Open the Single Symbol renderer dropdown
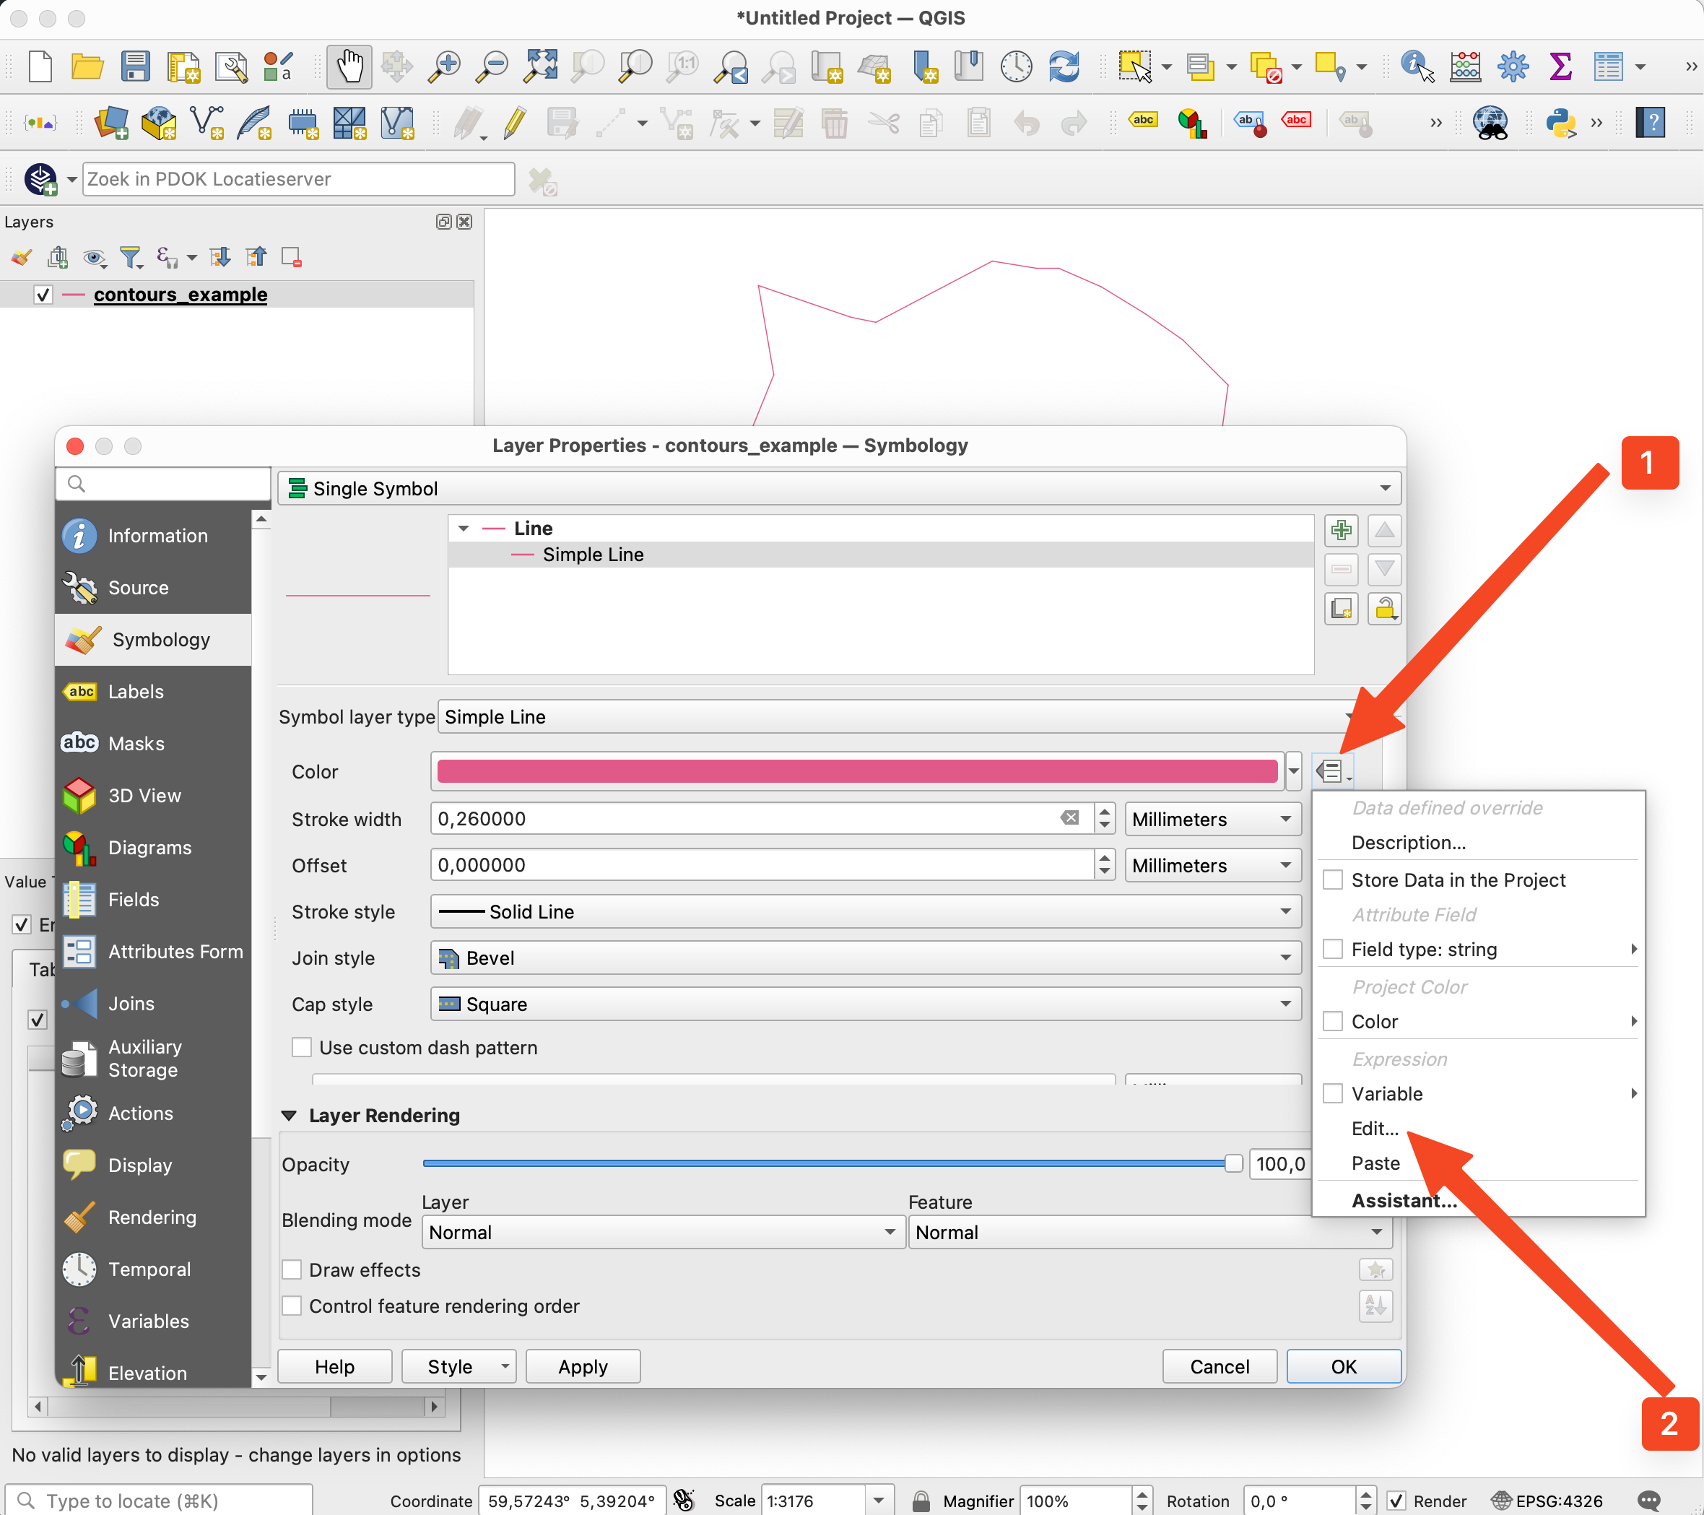This screenshot has width=1704, height=1515. [839, 489]
